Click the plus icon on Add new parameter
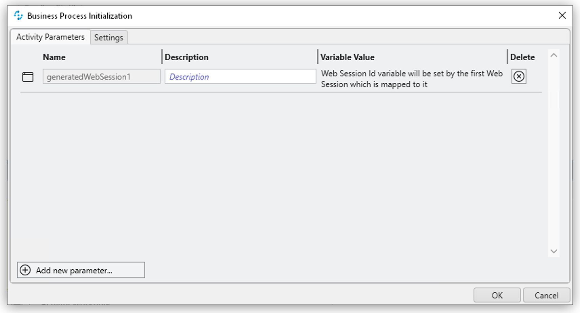The width and height of the screenshot is (580, 313). pos(25,270)
